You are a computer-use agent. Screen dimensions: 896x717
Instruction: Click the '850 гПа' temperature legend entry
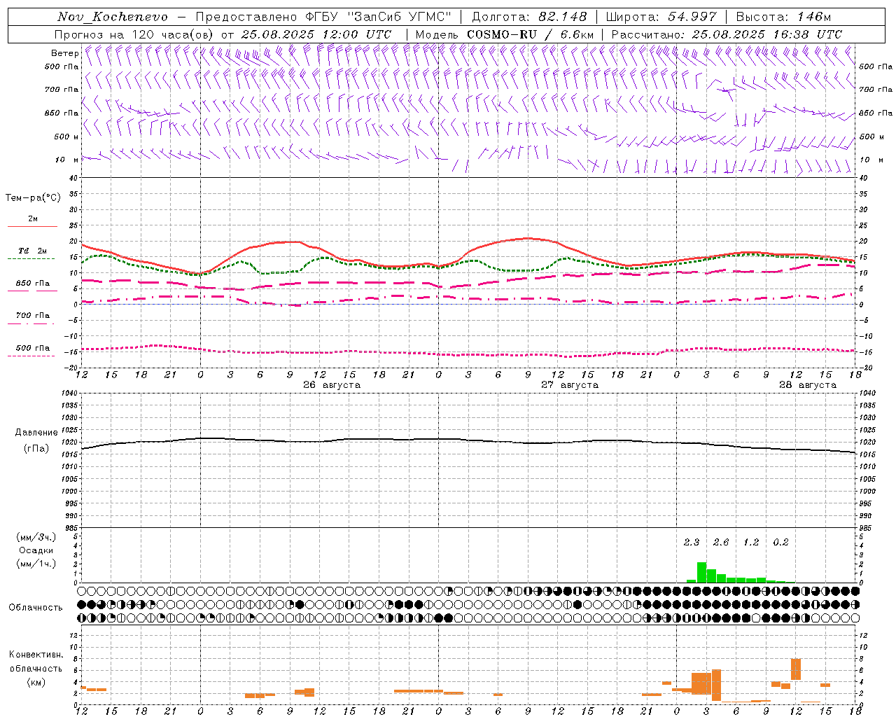tap(33, 284)
